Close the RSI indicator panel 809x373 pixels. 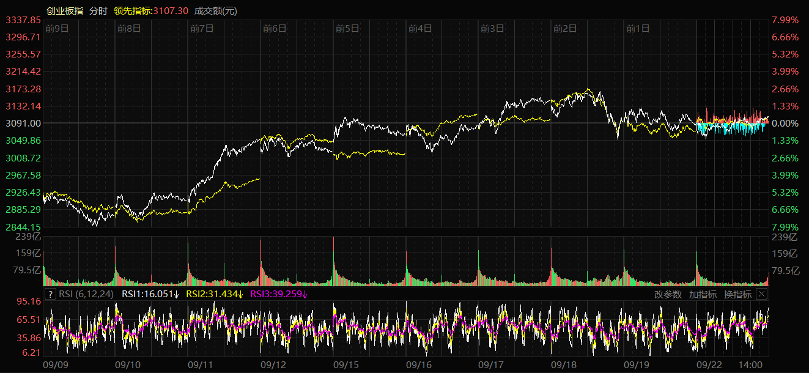(x=761, y=294)
